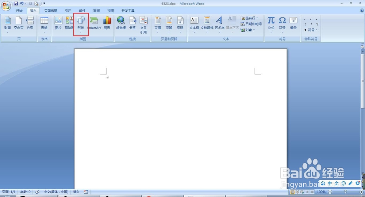Change language 中文(简体，中国) in status bar
This screenshot has width=365, height=197.
point(56,192)
